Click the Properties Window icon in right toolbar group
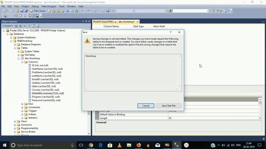This screenshot has width=266, height=149. pyautogui.click(x=217, y=11)
